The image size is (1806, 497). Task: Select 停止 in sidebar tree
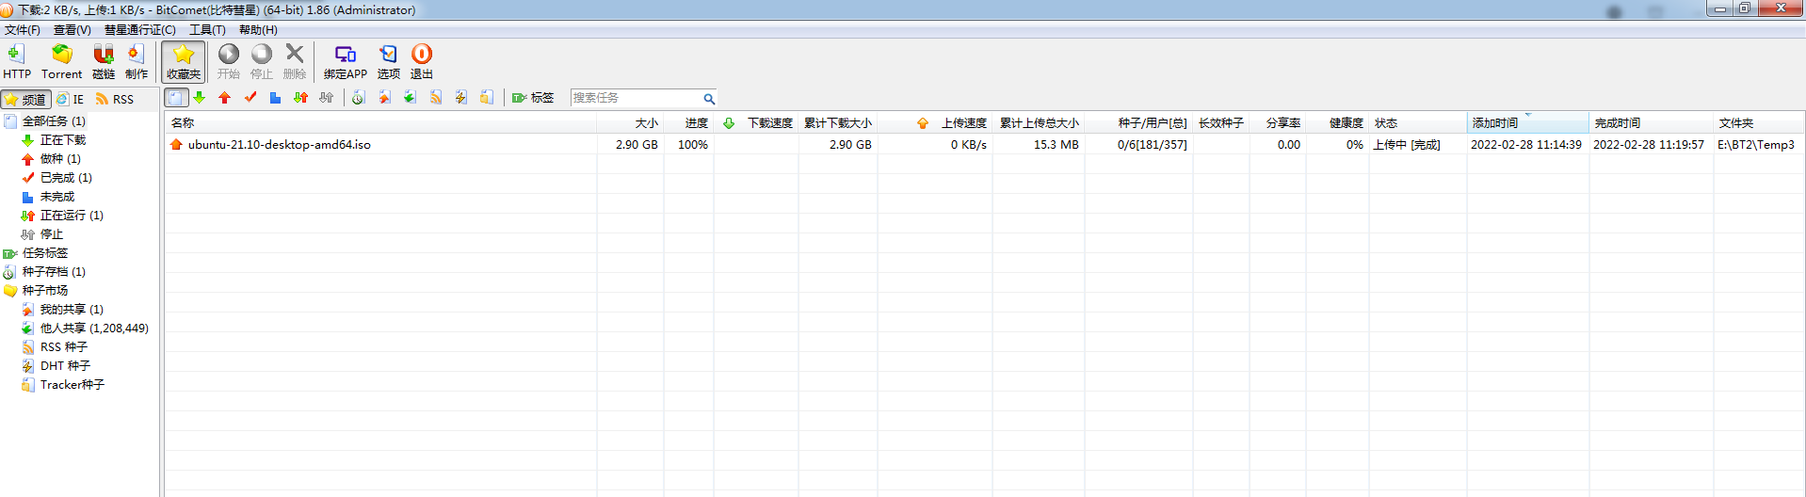[51, 234]
